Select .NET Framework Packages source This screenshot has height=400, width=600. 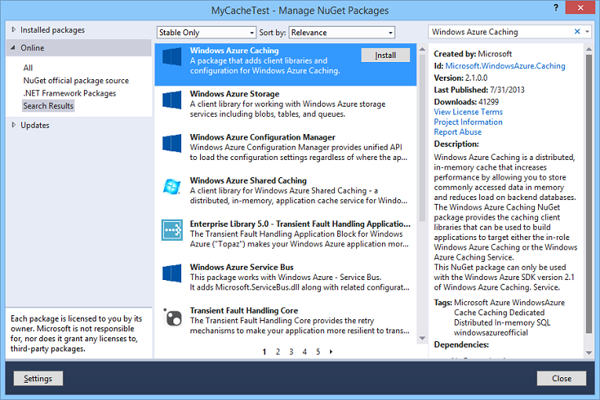click(x=69, y=93)
